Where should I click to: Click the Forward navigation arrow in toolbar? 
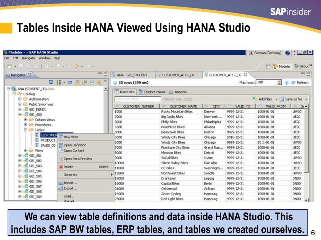pos(87,66)
